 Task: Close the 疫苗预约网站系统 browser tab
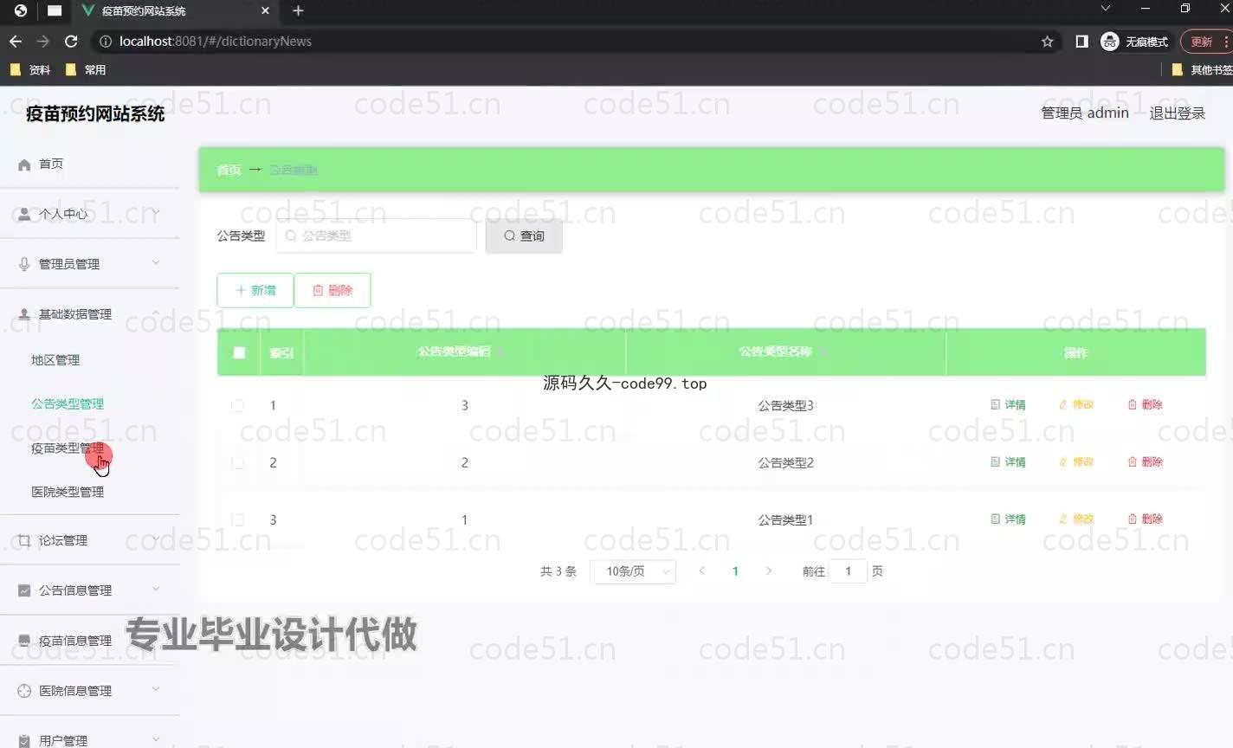point(265,10)
